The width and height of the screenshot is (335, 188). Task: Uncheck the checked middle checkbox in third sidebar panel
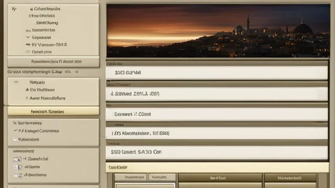[x=16, y=131]
